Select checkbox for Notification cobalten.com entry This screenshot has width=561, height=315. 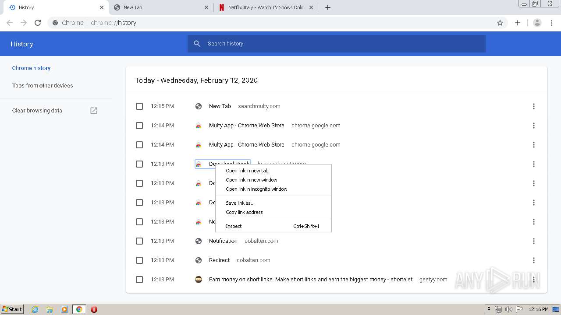[x=139, y=241]
